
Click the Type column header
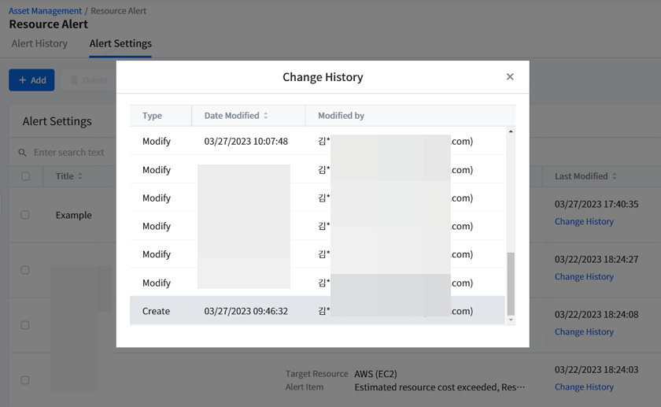[x=153, y=116]
